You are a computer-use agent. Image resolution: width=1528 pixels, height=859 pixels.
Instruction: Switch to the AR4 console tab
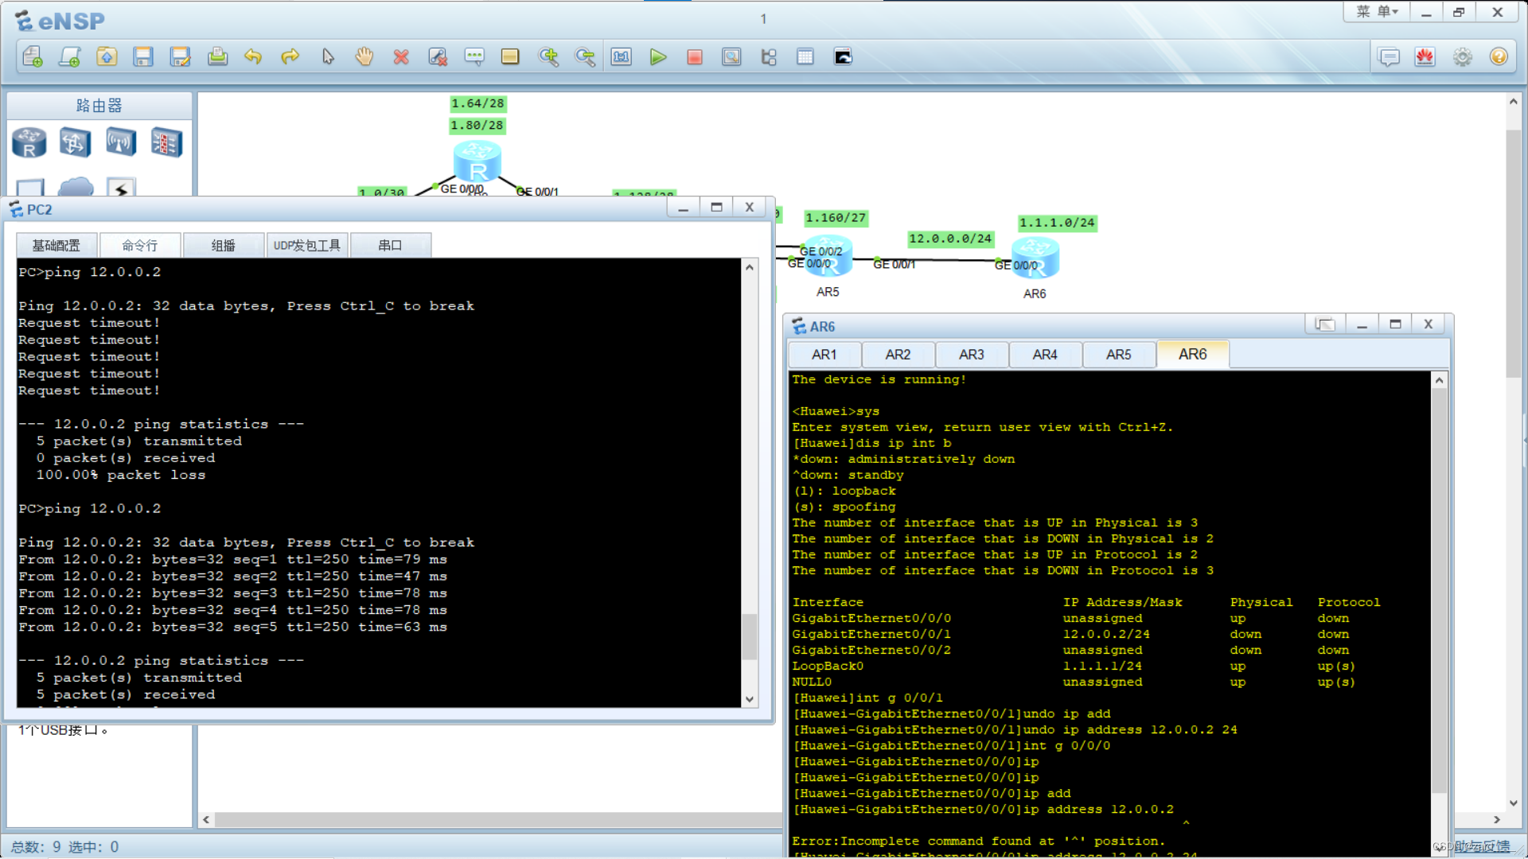tap(1045, 355)
